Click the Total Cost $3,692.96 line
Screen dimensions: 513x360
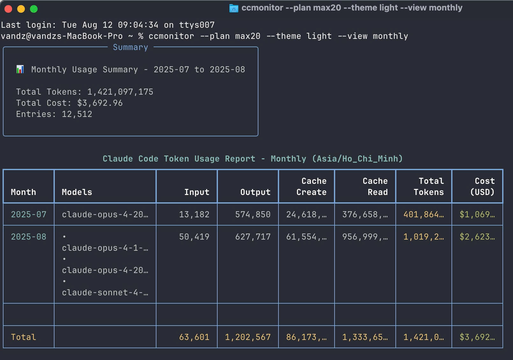pyautogui.click(x=69, y=103)
